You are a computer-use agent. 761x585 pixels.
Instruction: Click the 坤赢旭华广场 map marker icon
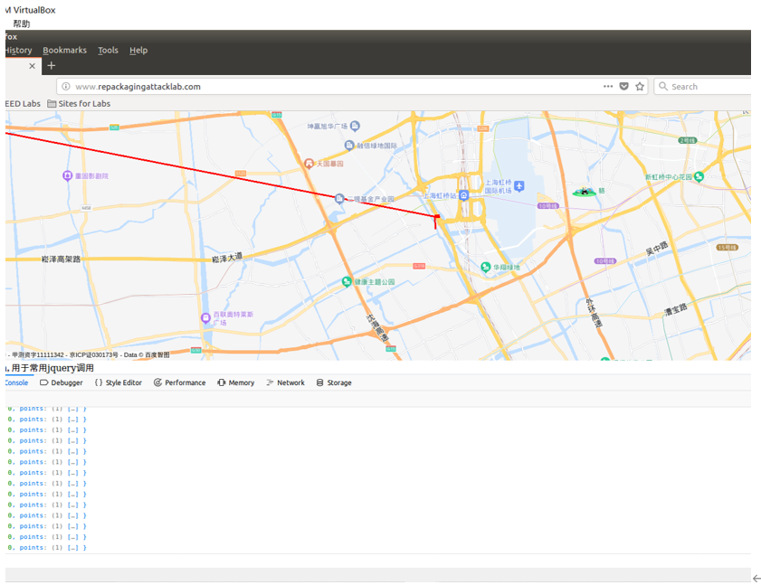(x=355, y=126)
